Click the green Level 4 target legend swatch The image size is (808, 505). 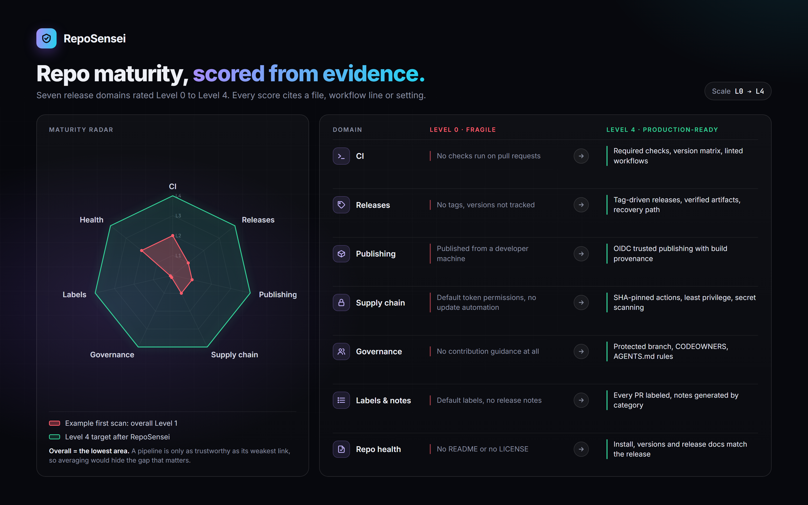pyautogui.click(x=55, y=437)
